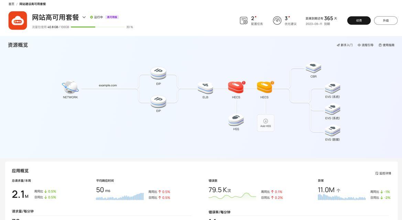Image resolution: width=402 pixels, height=220 pixels.
Task: Open the 优化建议 gauge icon
Action: [277, 21]
